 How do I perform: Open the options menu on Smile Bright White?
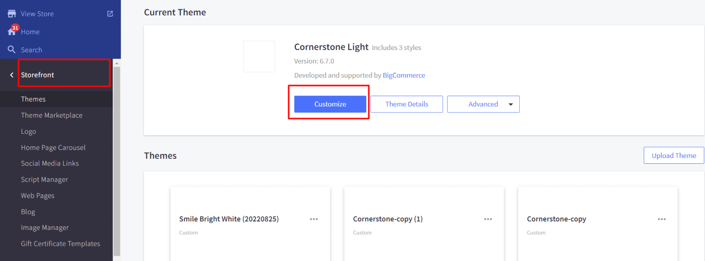tap(314, 219)
